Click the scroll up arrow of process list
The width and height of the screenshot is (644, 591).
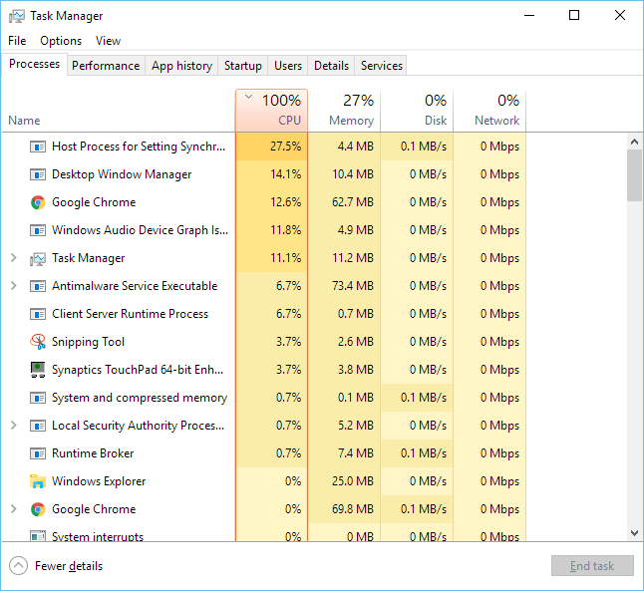pos(635,143)
